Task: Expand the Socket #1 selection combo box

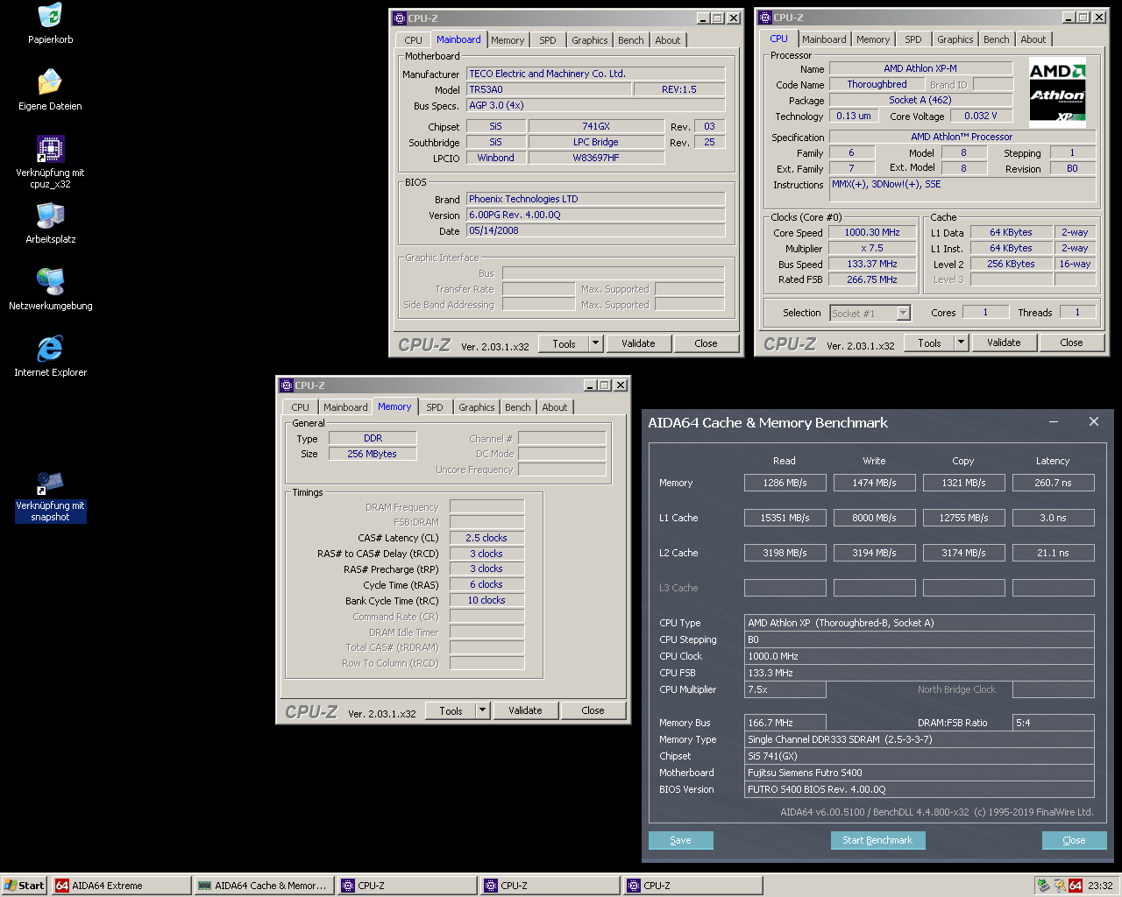Action: click(904, 313)
